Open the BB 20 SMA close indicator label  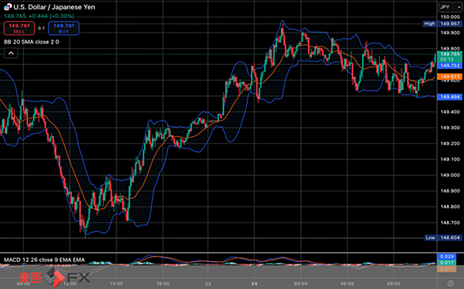point(32,42)
